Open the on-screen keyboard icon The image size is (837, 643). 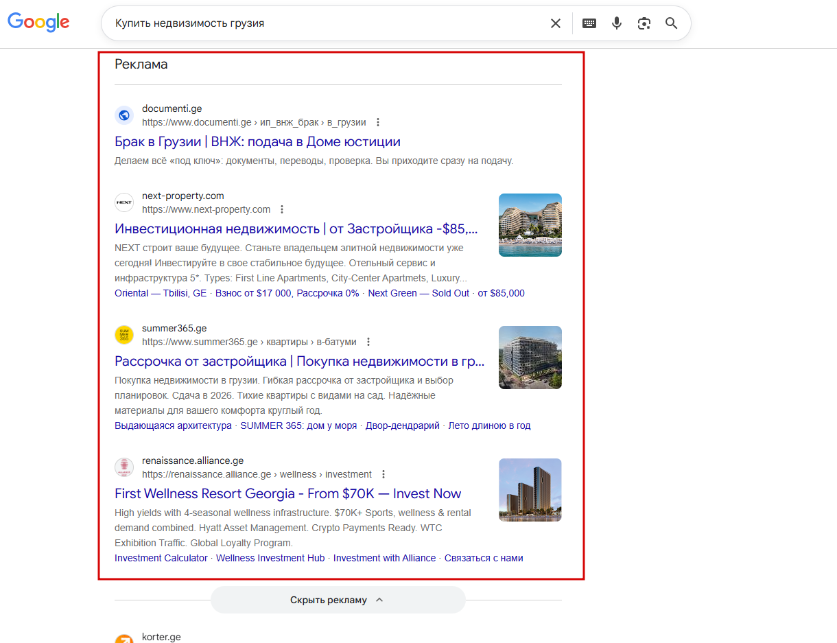pyautogui.click(x=589, y=23)
